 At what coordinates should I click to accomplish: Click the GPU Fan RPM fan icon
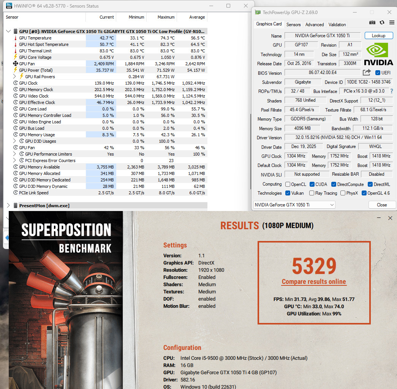tap(16, 63)
